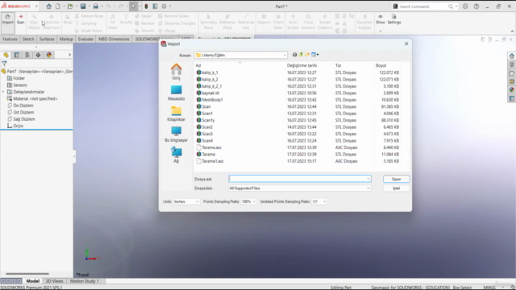Viewport: 516px width, 290px height.
Task: Go to Kitaplıklar in the places bar
Action: [176, 114]
